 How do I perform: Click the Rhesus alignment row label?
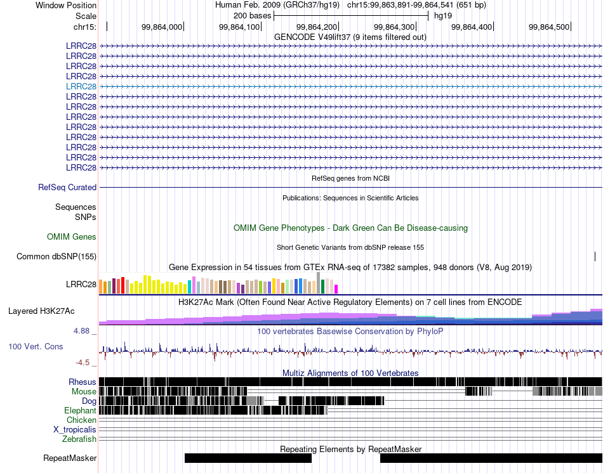coord(83,382)
